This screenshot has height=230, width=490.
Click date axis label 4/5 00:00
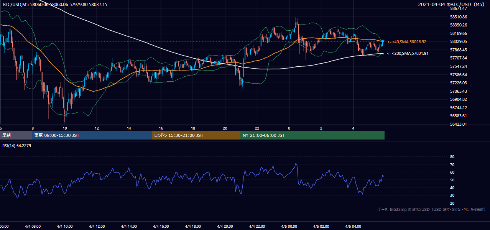pos(289,227)
